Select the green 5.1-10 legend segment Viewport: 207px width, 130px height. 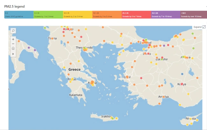(x=48, y=15)
